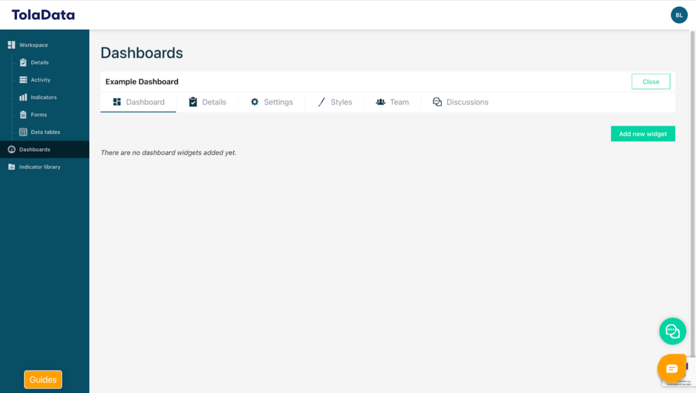The width and height of the screenshot is (696, 393).
Task: Open the green chat support bubble
Action: click(x=672, y=331)
